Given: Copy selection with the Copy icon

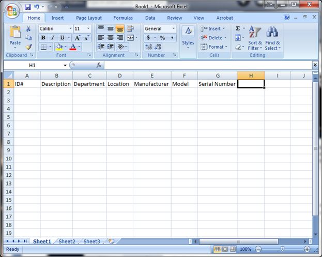Looking at the screenshot, I should point(28,38).
